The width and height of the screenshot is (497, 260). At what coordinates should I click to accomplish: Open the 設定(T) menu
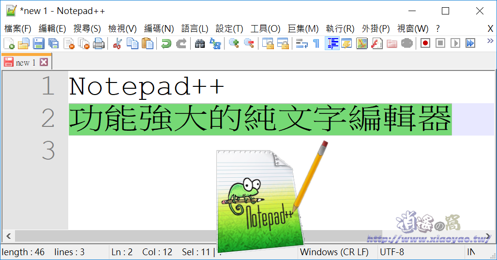(229, 29)
